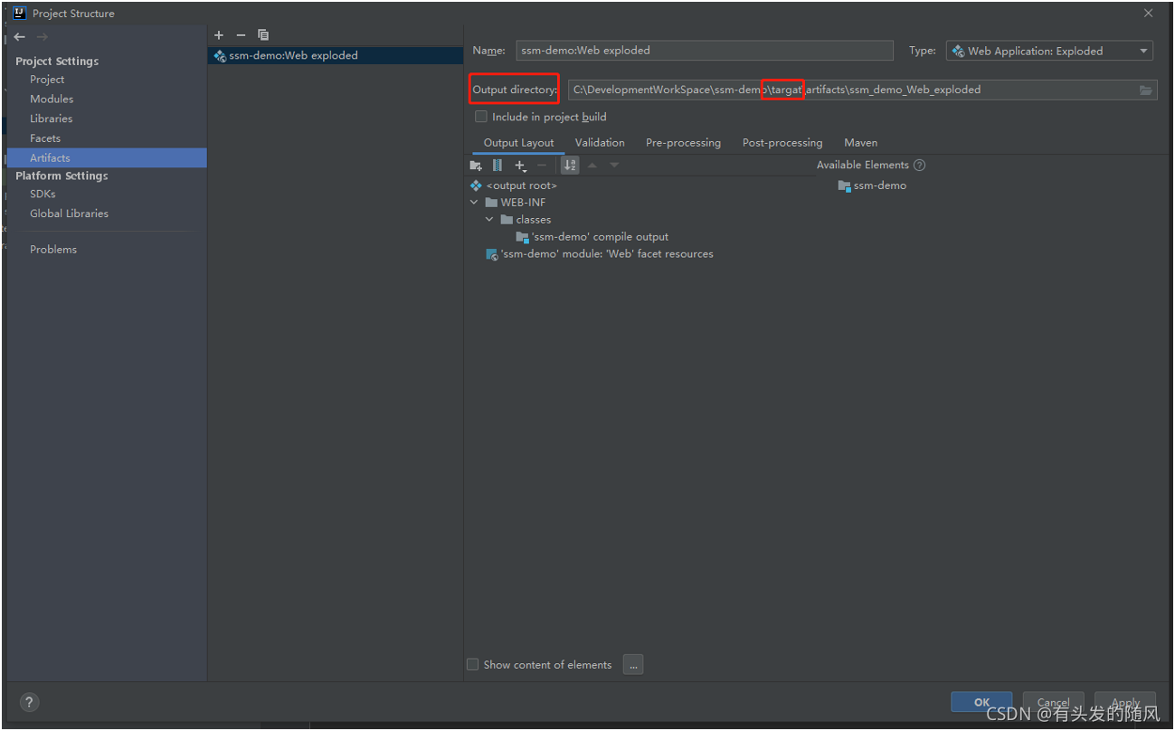
Task: Select the classes folder
Action: [x=526, y=220]
